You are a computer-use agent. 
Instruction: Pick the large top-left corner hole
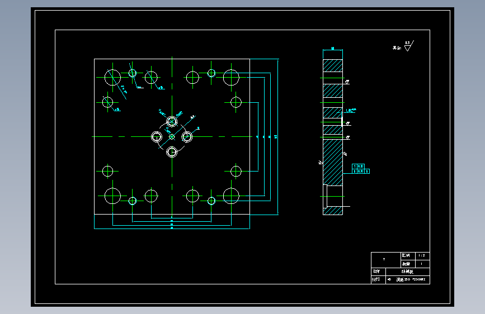(x=112, y=77)
